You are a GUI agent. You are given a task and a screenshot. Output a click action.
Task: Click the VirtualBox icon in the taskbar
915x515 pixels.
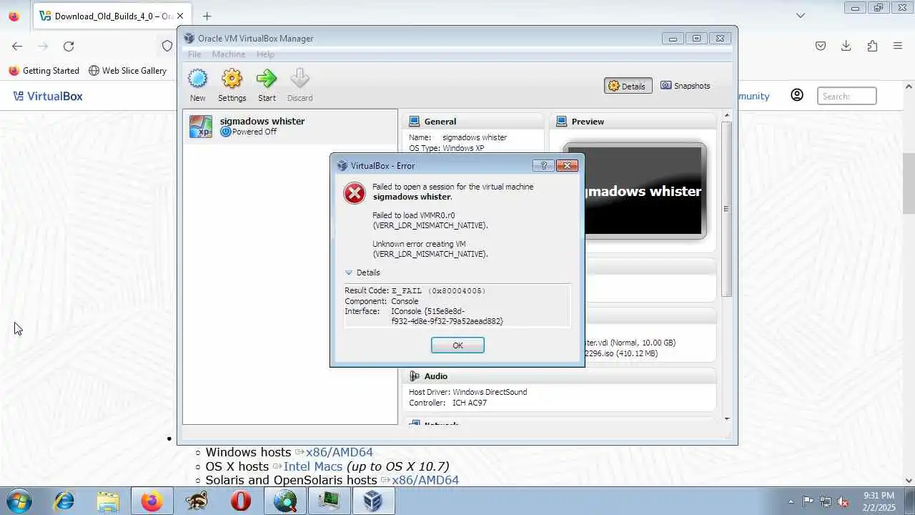372,501
